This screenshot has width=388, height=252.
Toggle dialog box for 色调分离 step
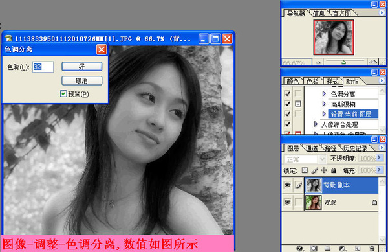[298, 93]
